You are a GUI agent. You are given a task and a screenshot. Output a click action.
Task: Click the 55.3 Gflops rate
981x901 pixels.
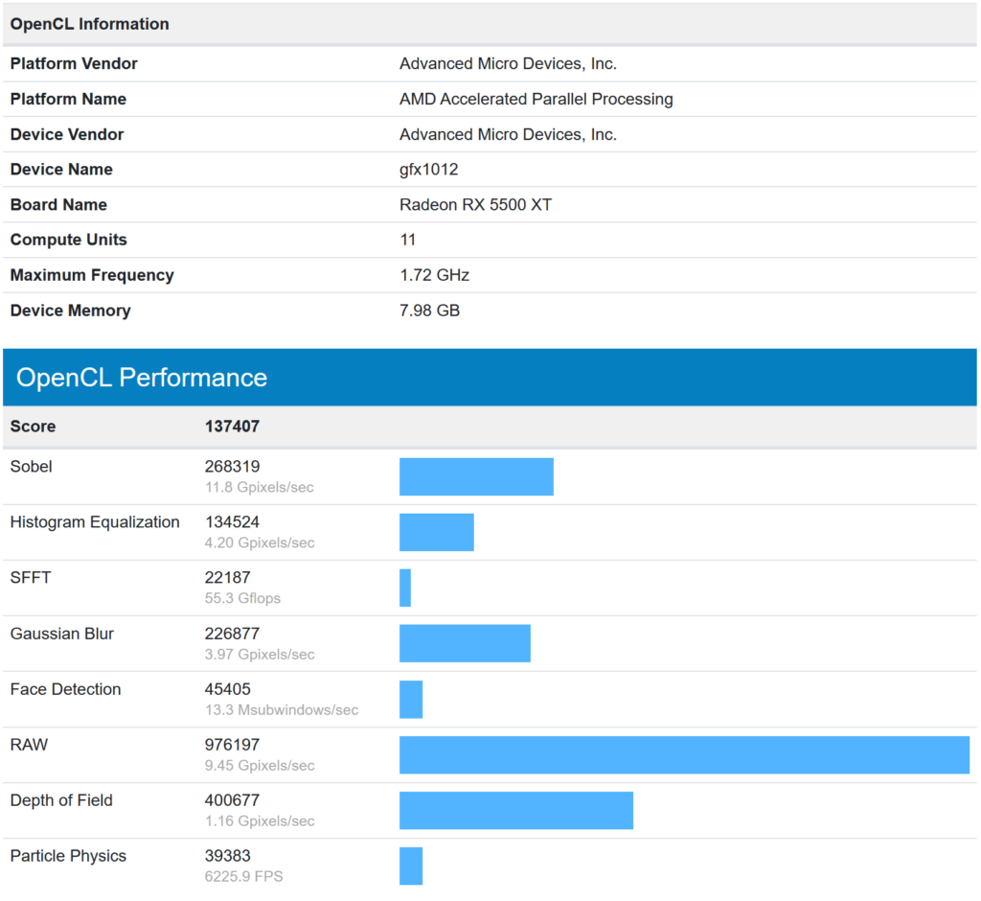point(242,598)
